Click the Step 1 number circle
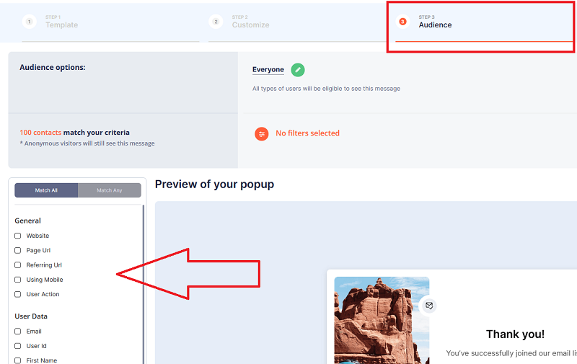Viewport: 577px width, 364px height. [x=30, y=22]
